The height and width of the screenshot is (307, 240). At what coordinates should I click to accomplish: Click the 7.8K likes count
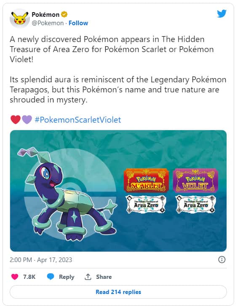pos(29,277)
